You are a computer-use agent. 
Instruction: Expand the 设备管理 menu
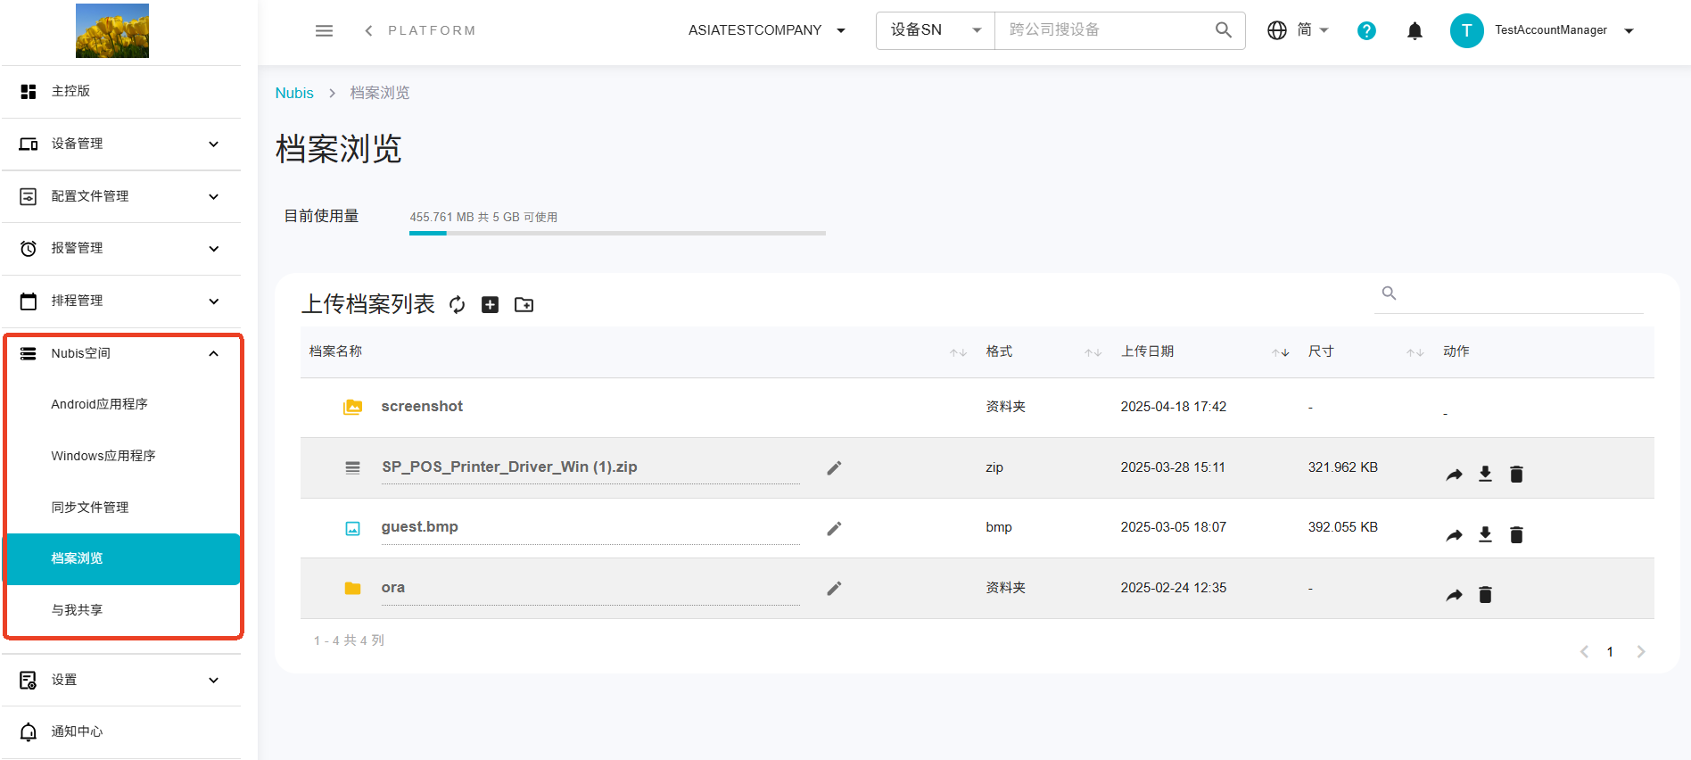point(121,145)
